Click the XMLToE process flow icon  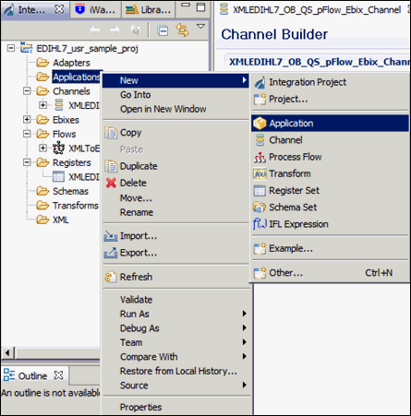pos(58,148)
